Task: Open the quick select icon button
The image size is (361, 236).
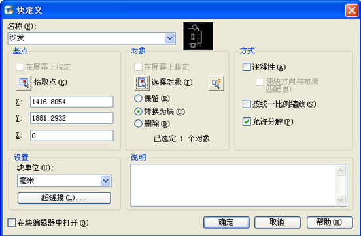Action: pyautogui.click(x=216, y=83)
